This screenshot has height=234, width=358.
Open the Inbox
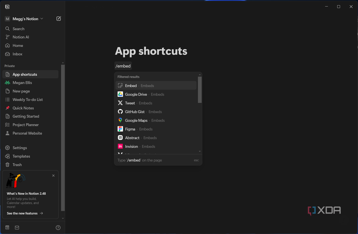pos(30,54)
